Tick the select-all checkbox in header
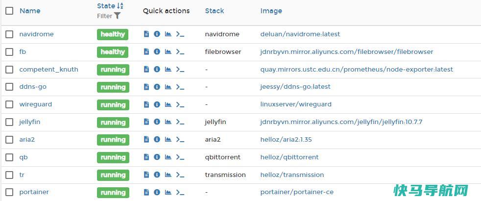Screen dimensions: 481x201 click(9, 11)
